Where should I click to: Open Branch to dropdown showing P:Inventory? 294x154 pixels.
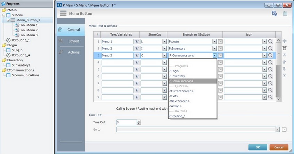pyautogui.click(x=215, y=48)
